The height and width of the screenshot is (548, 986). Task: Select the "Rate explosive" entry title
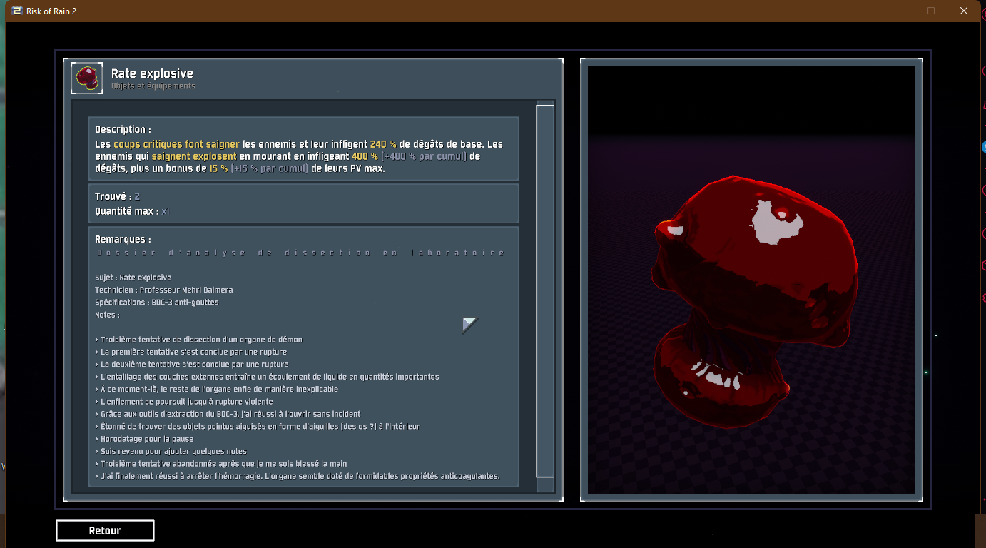[x=152, y=73]
